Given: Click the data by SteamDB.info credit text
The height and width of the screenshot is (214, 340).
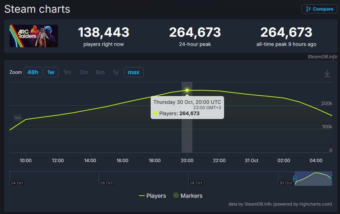Looking at the screenshot, I should coord(280,204).
